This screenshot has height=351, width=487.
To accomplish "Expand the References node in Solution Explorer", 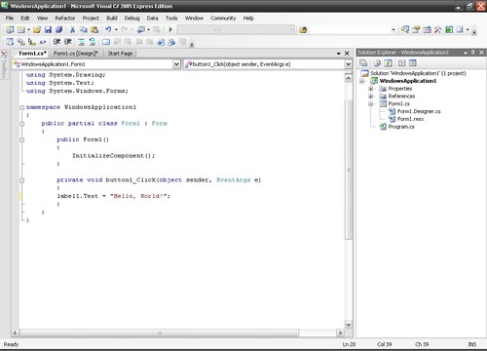I will pos(370,97).
